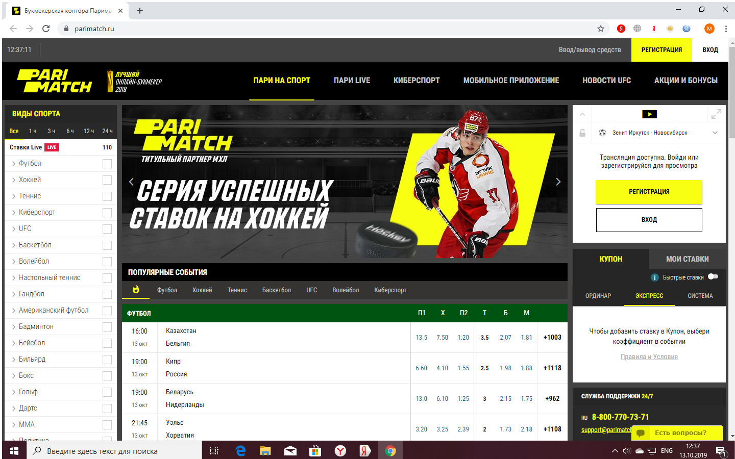Reload the page

tap(46, 29)
